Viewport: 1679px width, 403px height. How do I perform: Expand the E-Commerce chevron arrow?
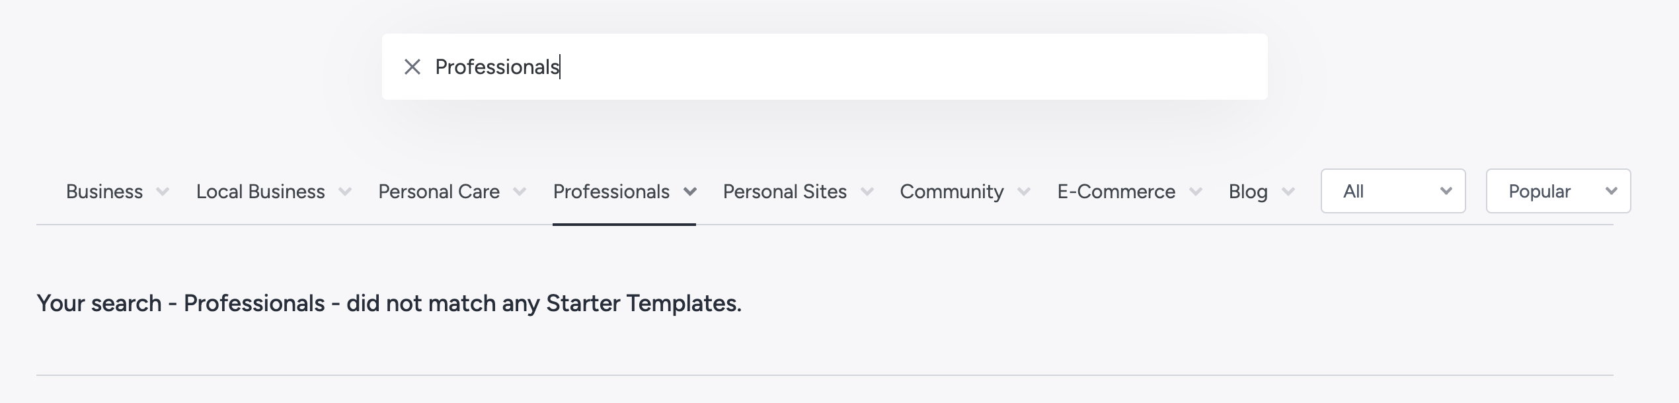click(1196, 192)
